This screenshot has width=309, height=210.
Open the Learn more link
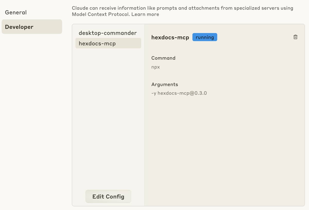(x=145, y=14)
